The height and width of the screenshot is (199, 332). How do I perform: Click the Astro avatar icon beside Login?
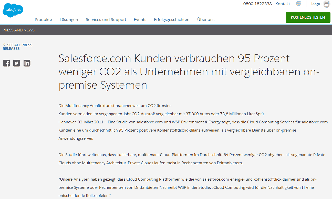[327, 4]
